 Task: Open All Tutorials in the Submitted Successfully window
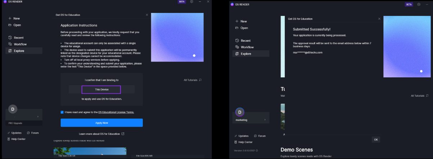click(x=420, y=96)
